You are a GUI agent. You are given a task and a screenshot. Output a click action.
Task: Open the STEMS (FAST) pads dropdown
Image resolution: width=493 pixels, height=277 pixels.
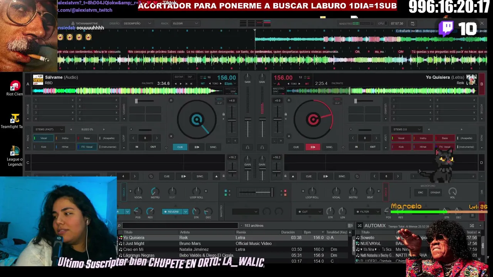pos(49,129)
